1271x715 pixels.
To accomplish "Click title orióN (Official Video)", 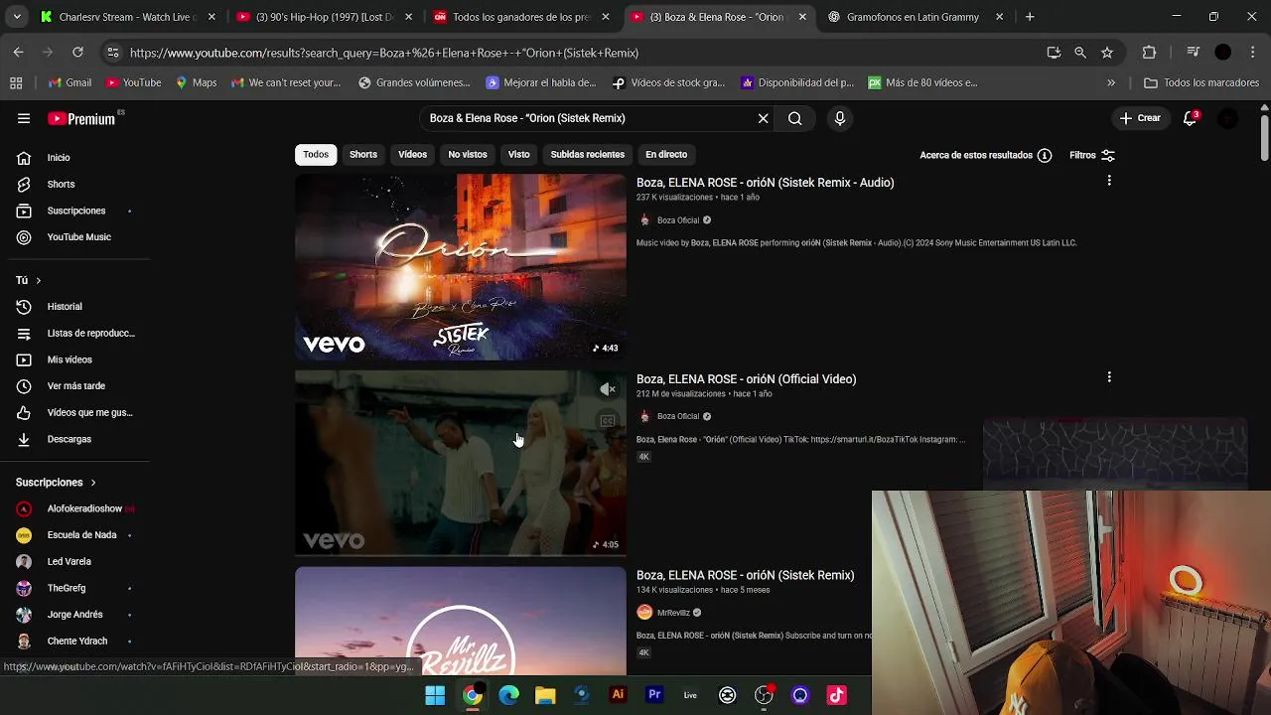I will coord(746,379).
